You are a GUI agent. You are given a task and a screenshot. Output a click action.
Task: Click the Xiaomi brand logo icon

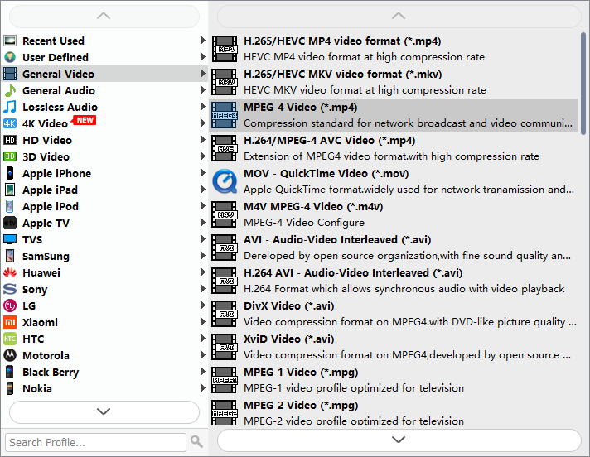(10, 322)
